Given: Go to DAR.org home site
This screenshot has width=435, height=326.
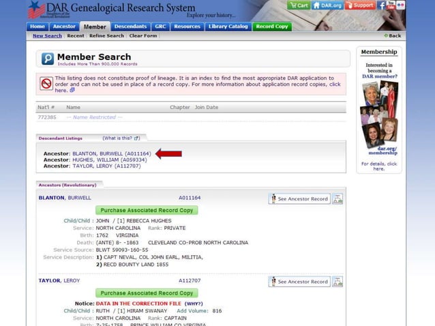Looking at the screenshot, I should pyautogui.click(x=327, y=5).
